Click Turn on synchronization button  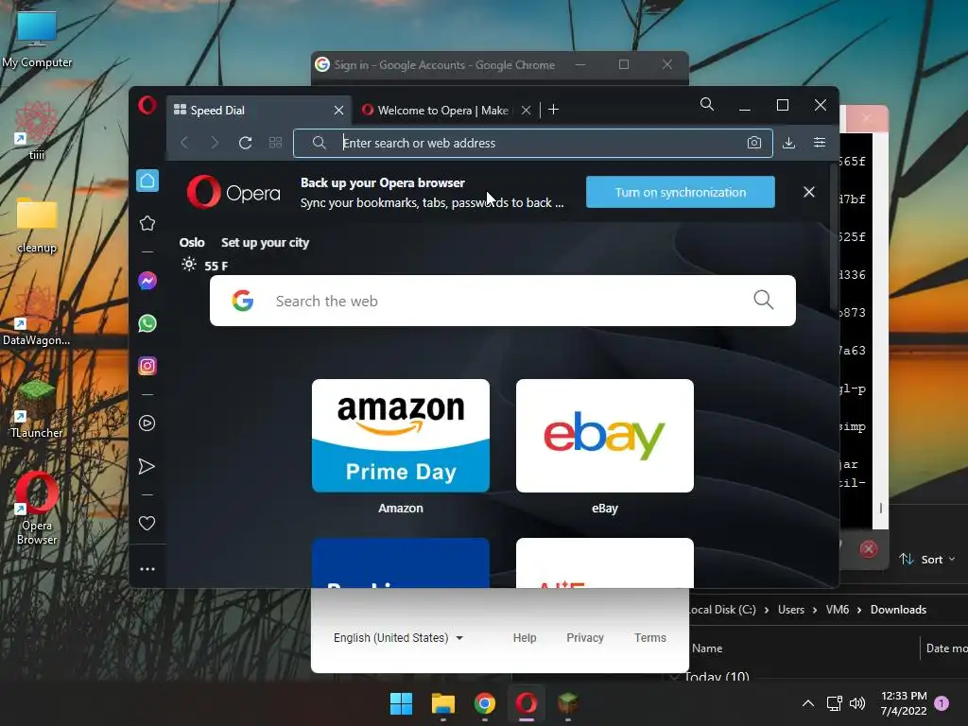tap(681, 192)
